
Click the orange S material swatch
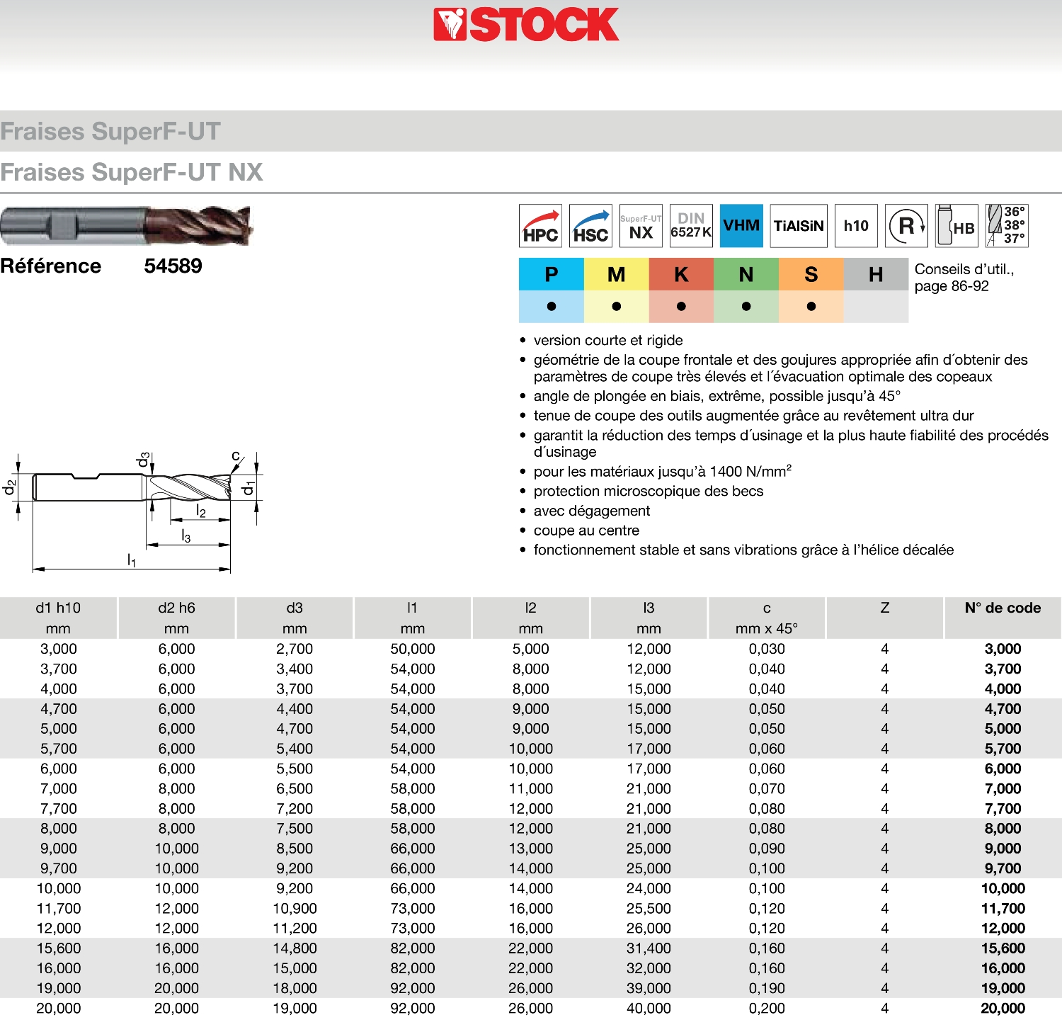pyautogui.click(x=811, y=274)
